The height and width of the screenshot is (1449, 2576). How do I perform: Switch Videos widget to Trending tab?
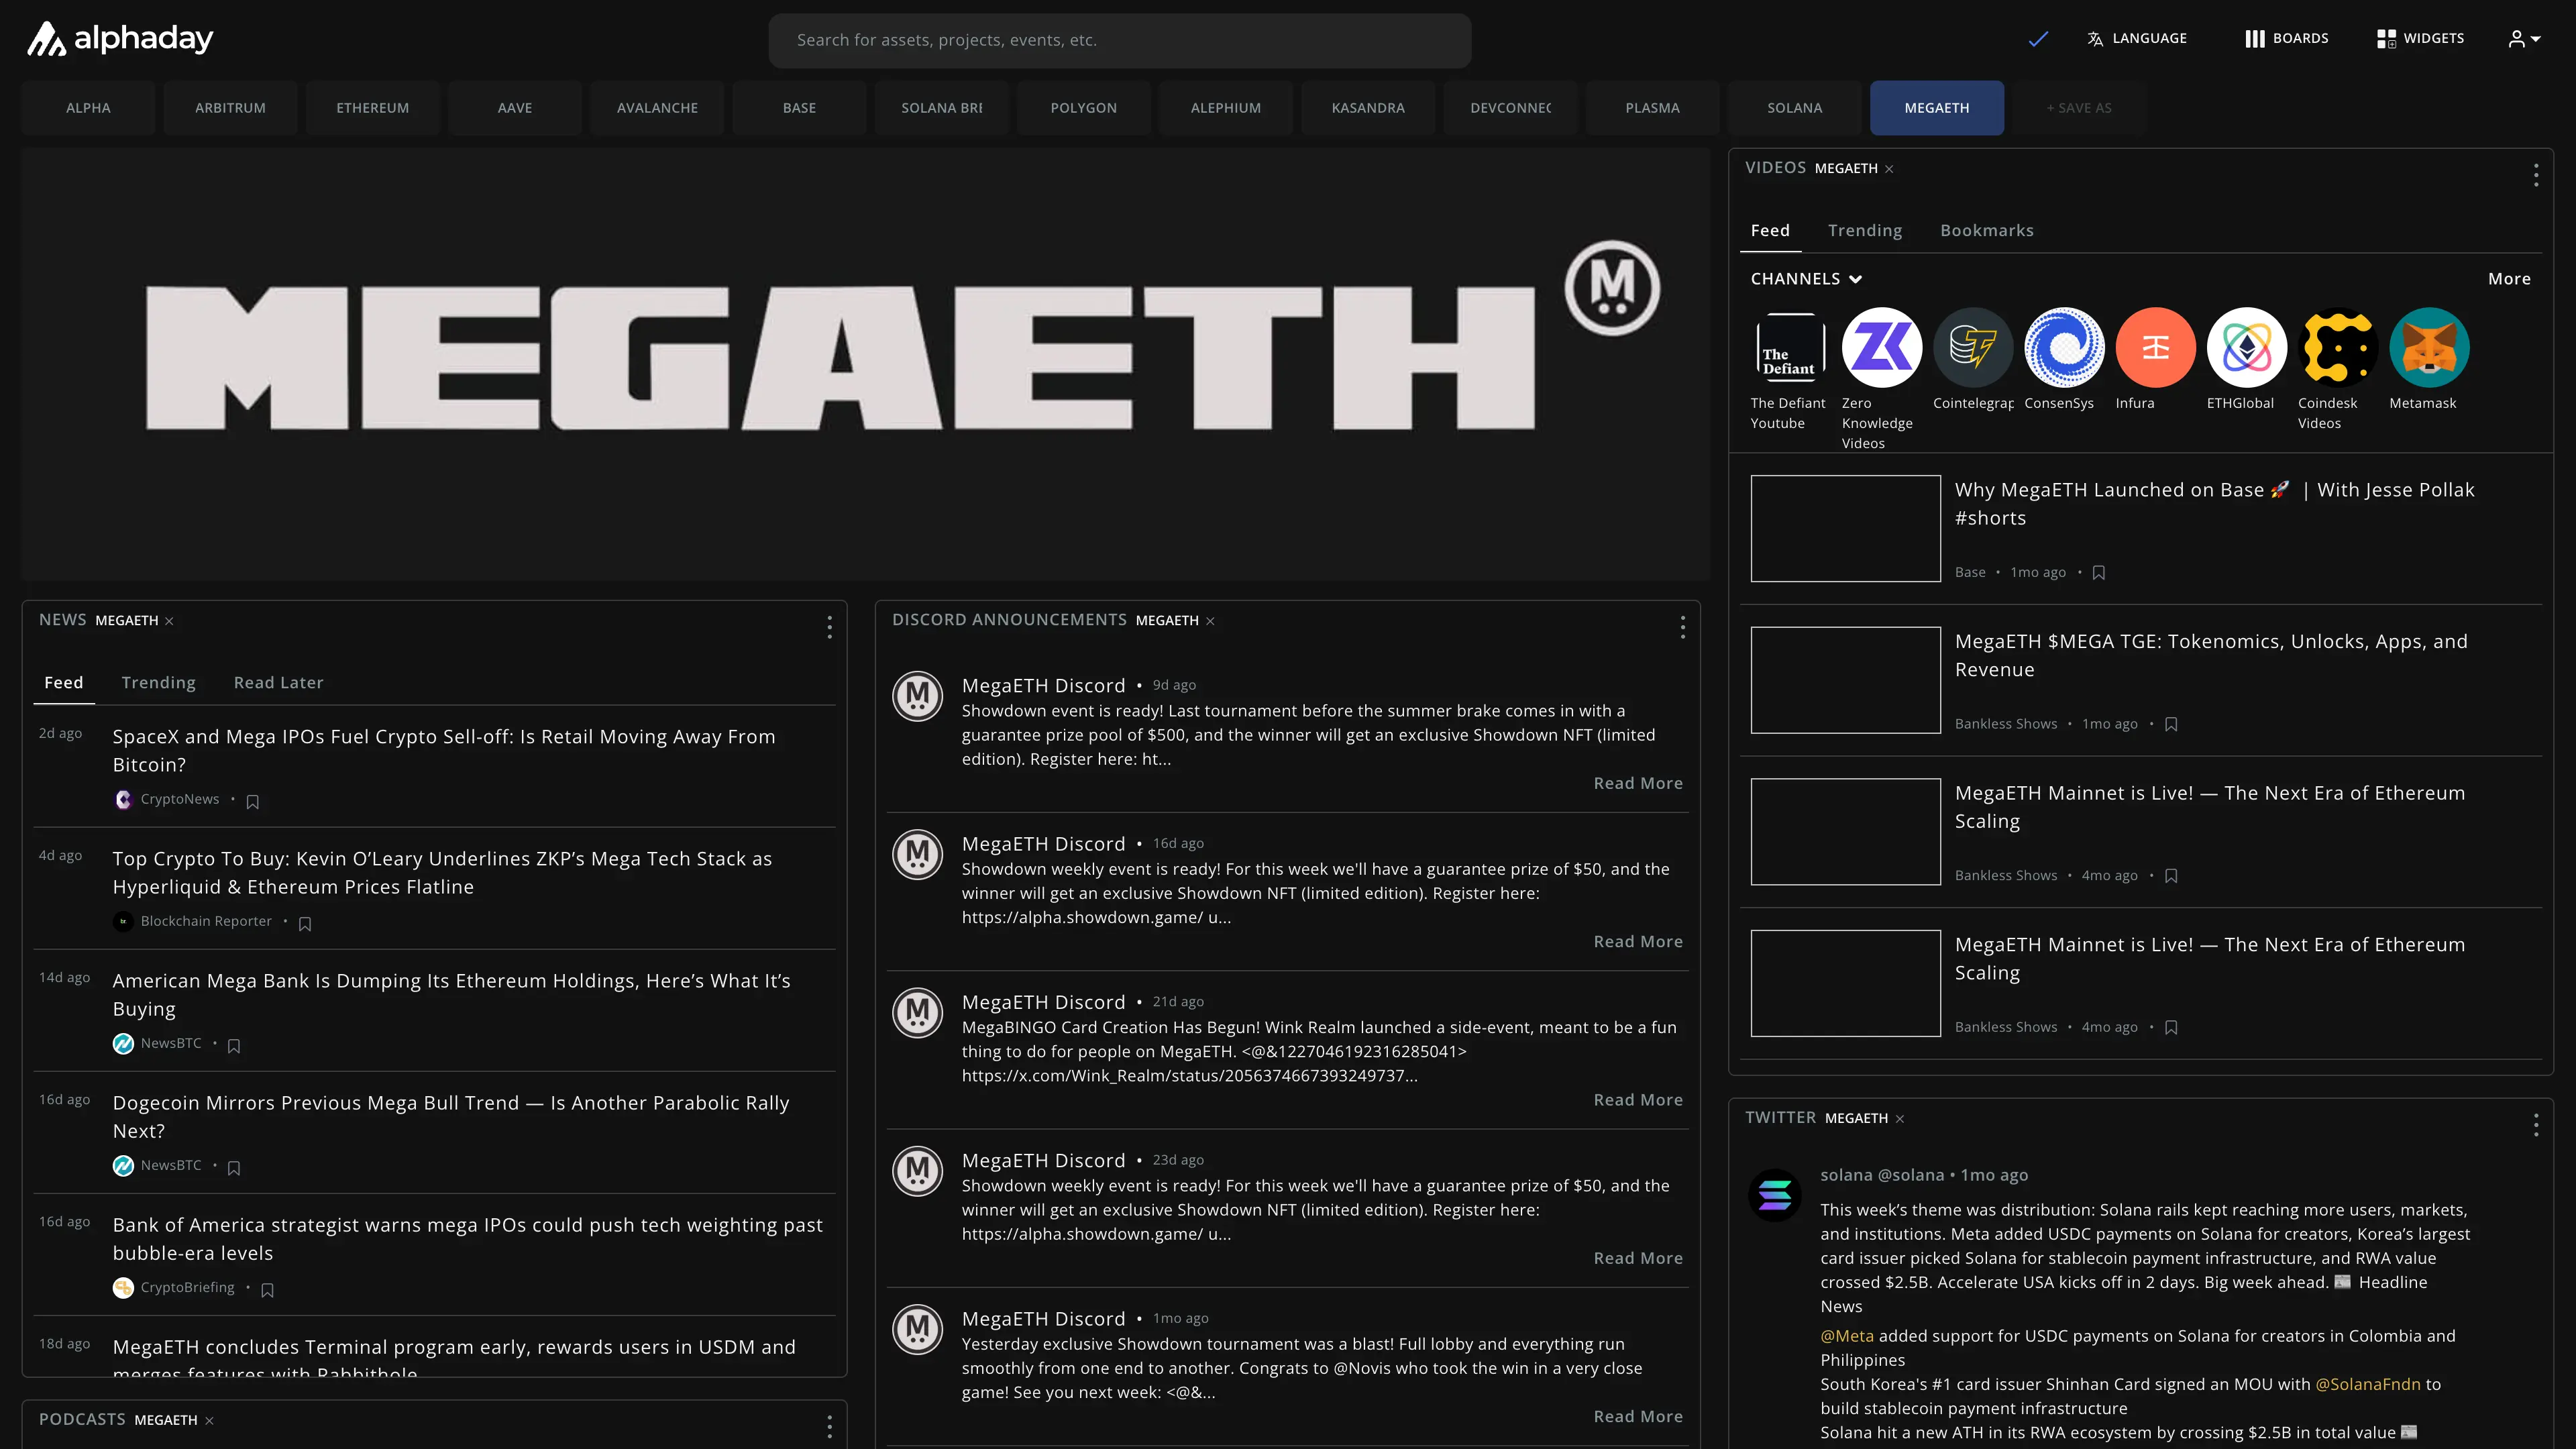coord(1865,231)
